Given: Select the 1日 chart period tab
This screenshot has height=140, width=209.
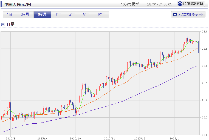Looking at the screenshot, I should pos(10,14).
